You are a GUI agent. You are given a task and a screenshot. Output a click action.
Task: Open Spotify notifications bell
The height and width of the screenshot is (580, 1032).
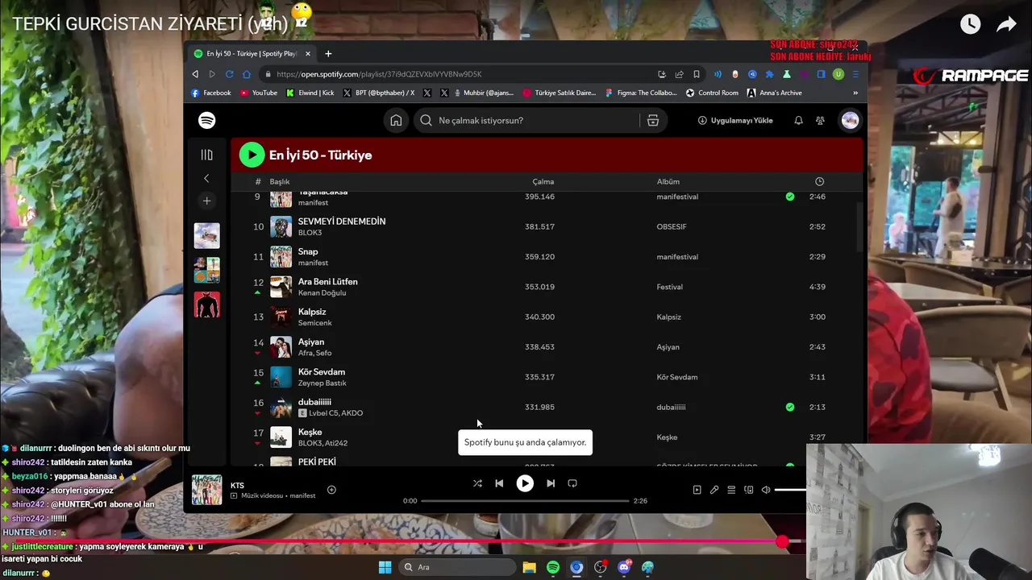798,121
